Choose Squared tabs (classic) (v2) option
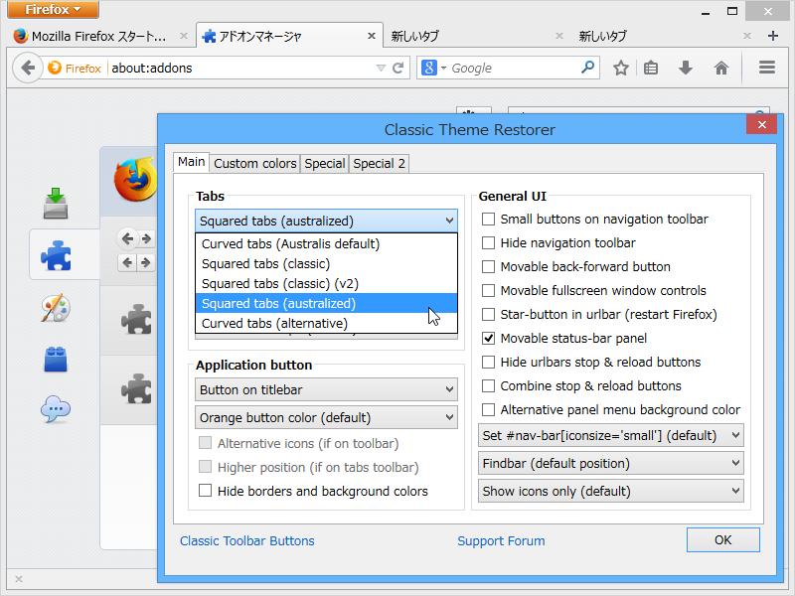Viewport: 795px width, 596px height. 326,283
